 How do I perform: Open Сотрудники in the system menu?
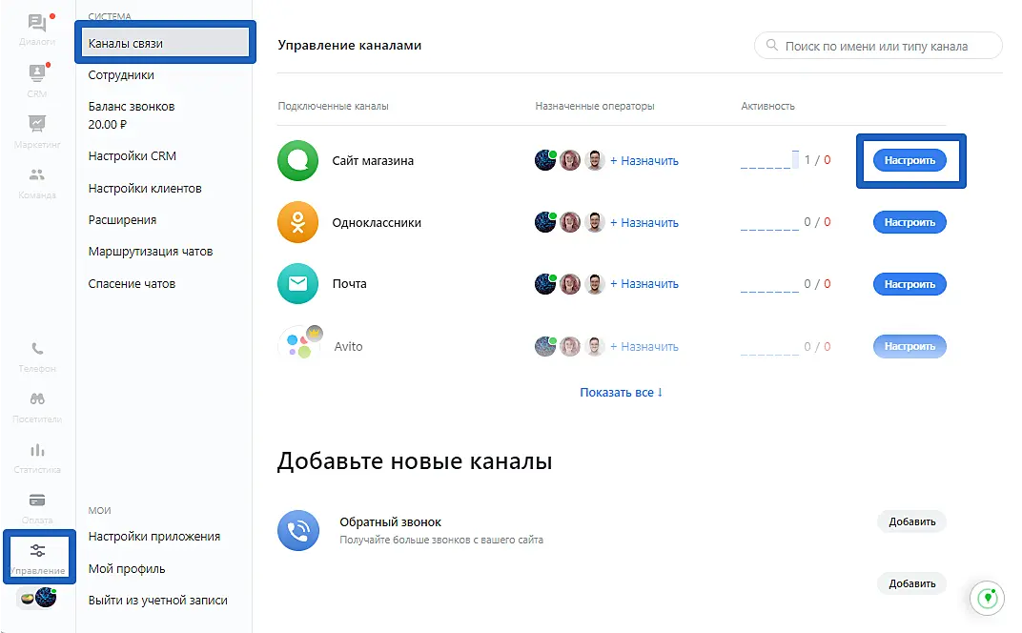[x=121, y=75]
